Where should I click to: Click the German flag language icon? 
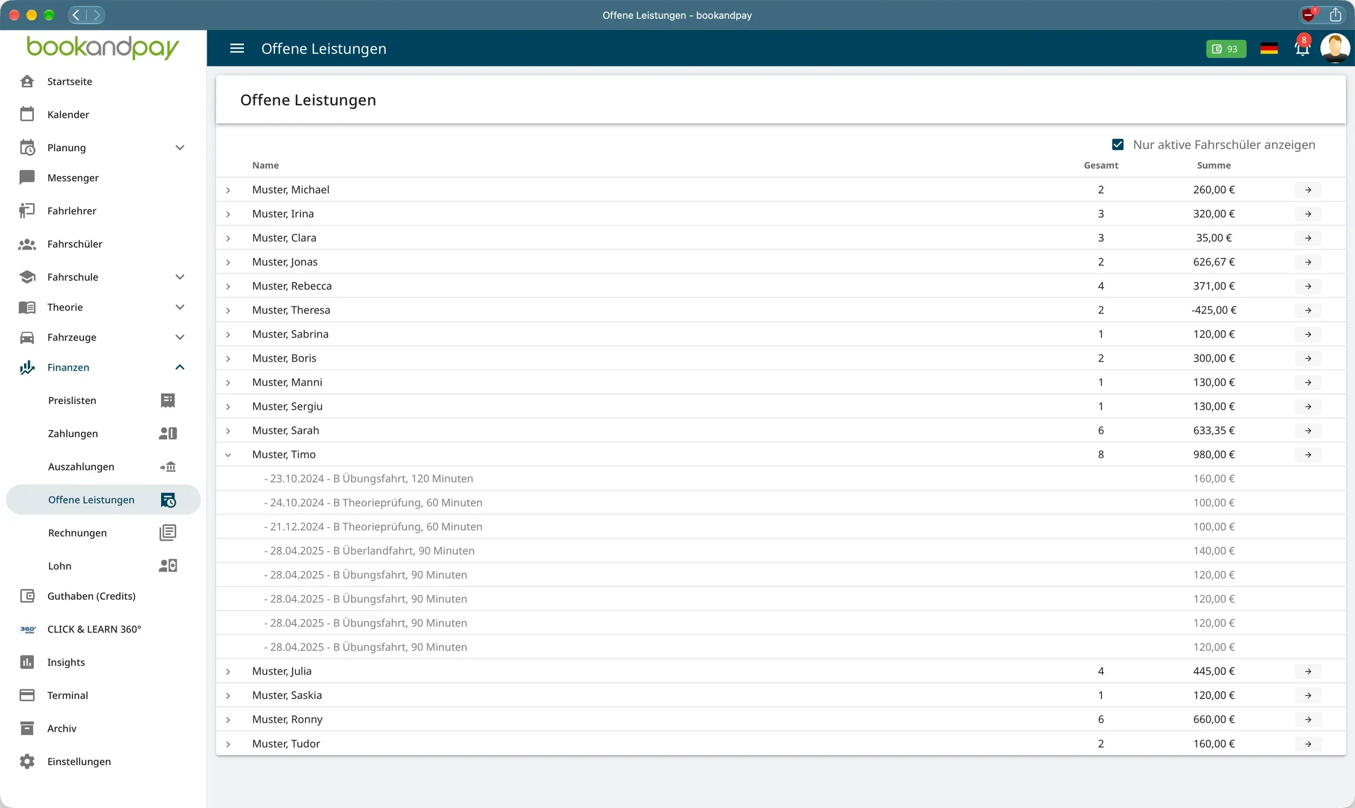click(1269, 49)
